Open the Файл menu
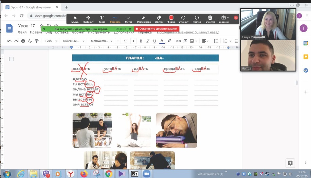 click(22, 33)
